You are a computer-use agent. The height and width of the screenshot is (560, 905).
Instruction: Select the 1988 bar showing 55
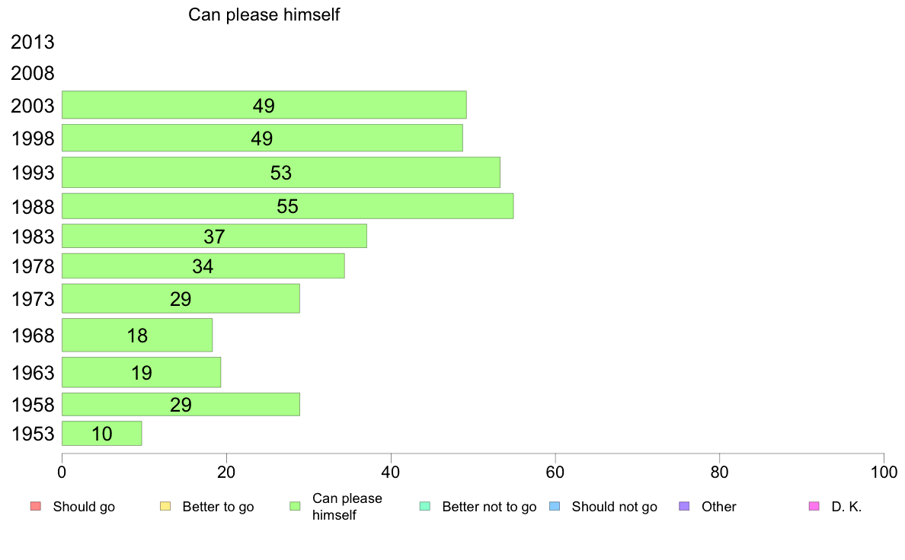pyautogui.click(x=288, y=206)
